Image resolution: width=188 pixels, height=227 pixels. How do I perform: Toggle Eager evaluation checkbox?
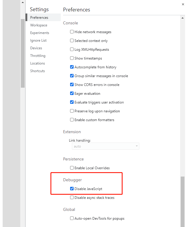[72, 93]
